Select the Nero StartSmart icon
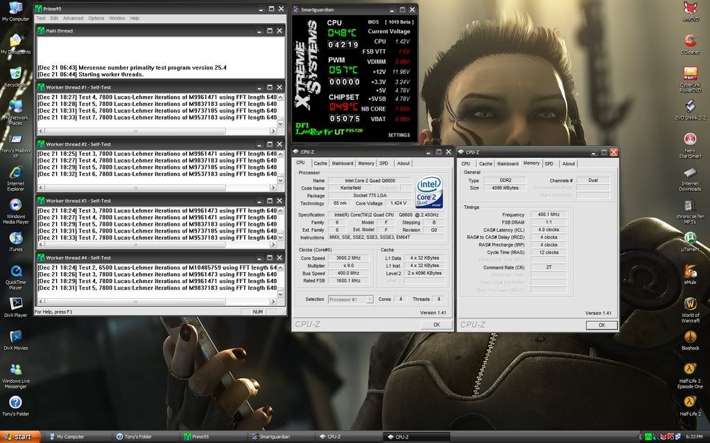 pyautogui.click(x=690, y=145)
